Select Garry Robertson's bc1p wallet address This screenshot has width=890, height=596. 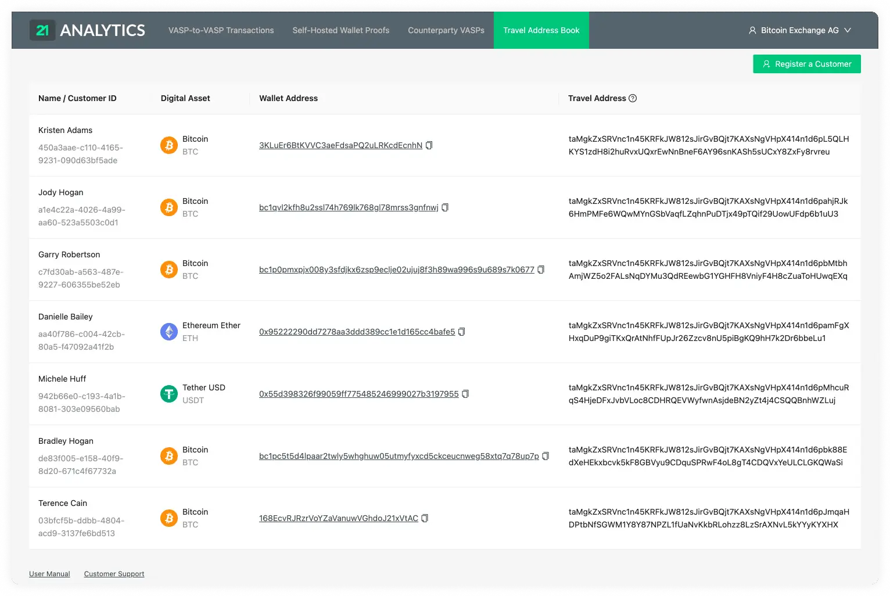pos(397,270)
